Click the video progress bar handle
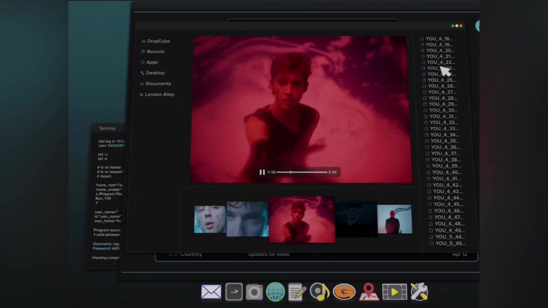548x308 pixels. [291, 172]
